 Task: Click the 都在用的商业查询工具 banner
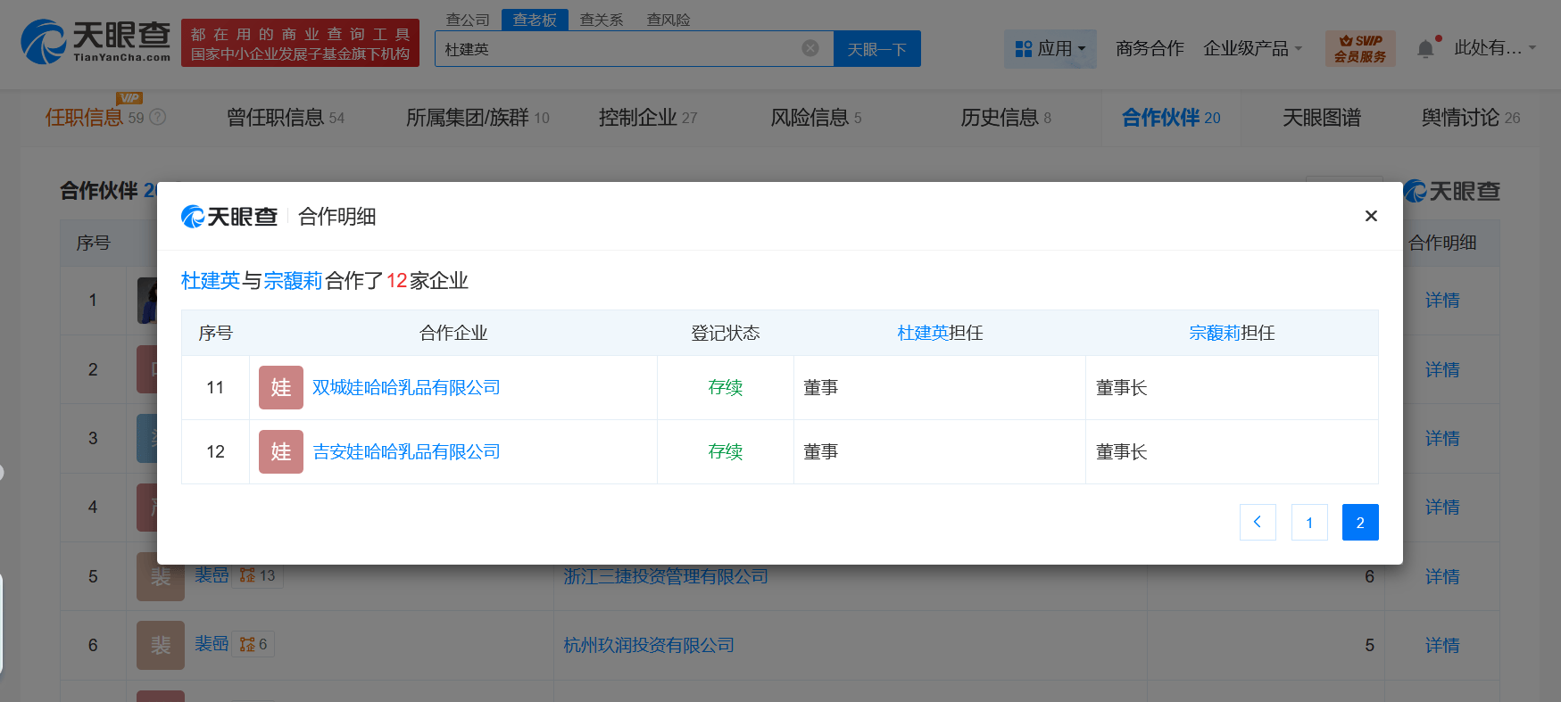tap(300, 43)
